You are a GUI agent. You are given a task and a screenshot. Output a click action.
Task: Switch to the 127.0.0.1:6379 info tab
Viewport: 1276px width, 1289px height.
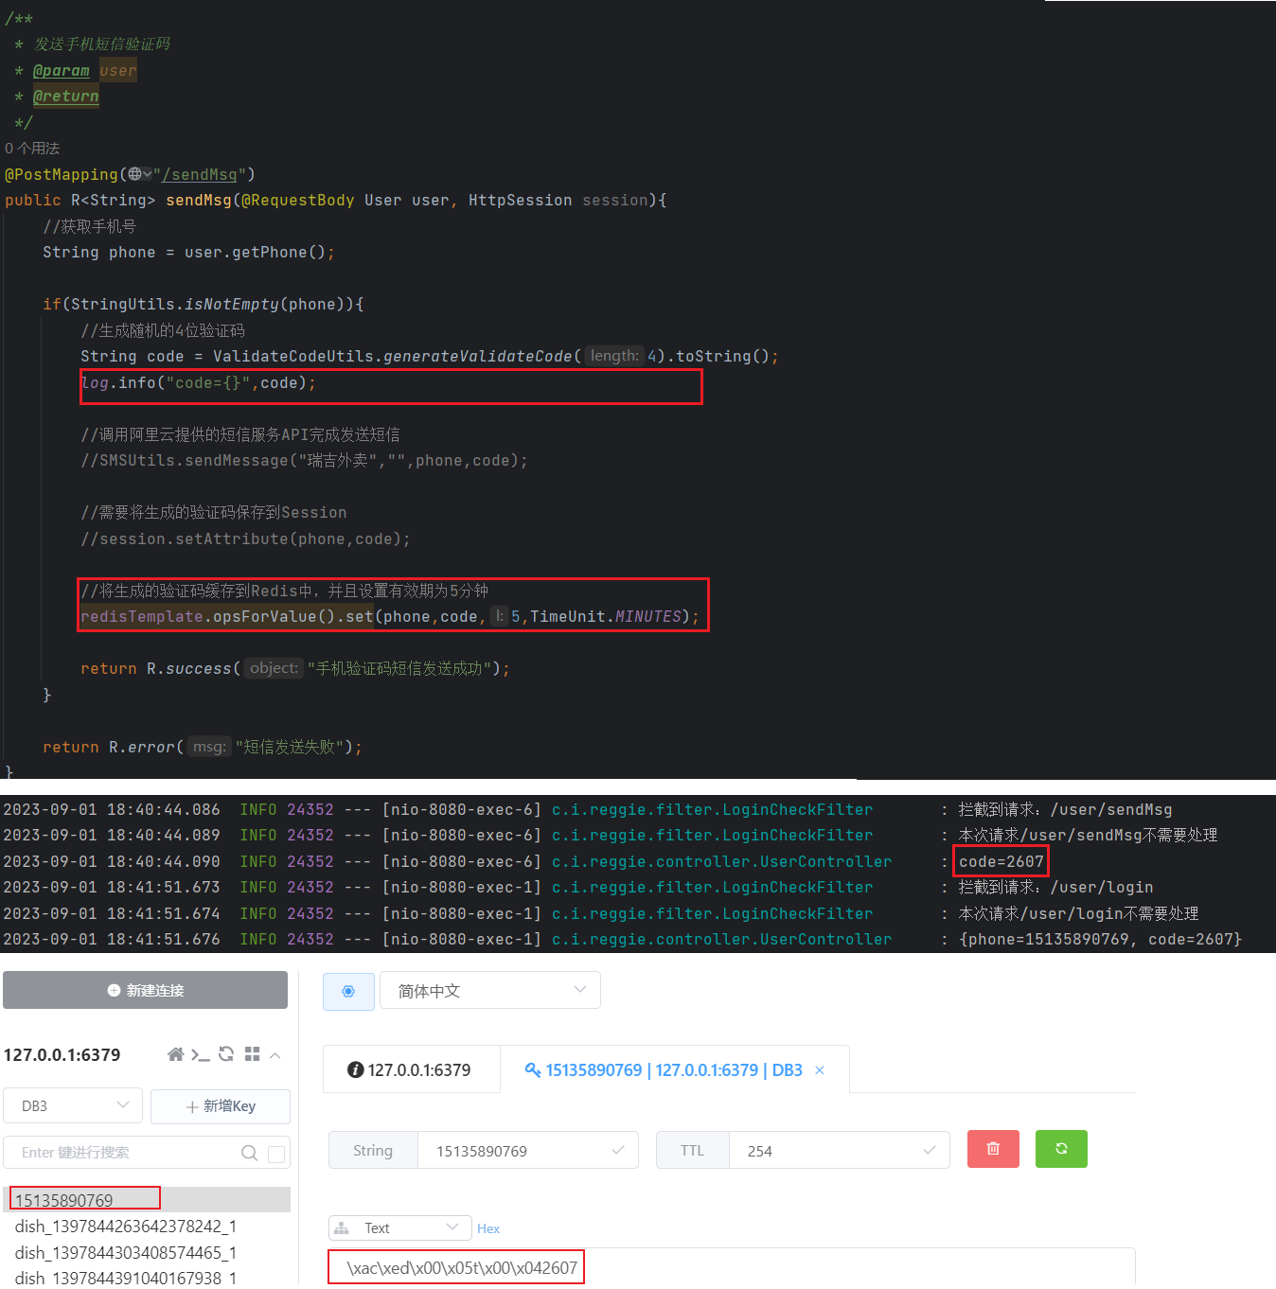(410, 1070)
